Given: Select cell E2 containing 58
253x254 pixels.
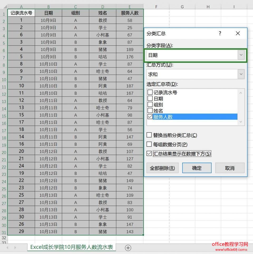Looking at the screenshot, I should click(130, 20).
